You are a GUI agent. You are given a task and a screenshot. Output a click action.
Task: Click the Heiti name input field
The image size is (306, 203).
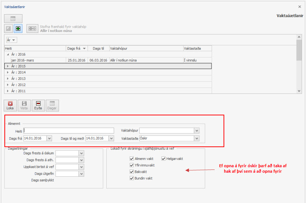(x=69, y=130)
